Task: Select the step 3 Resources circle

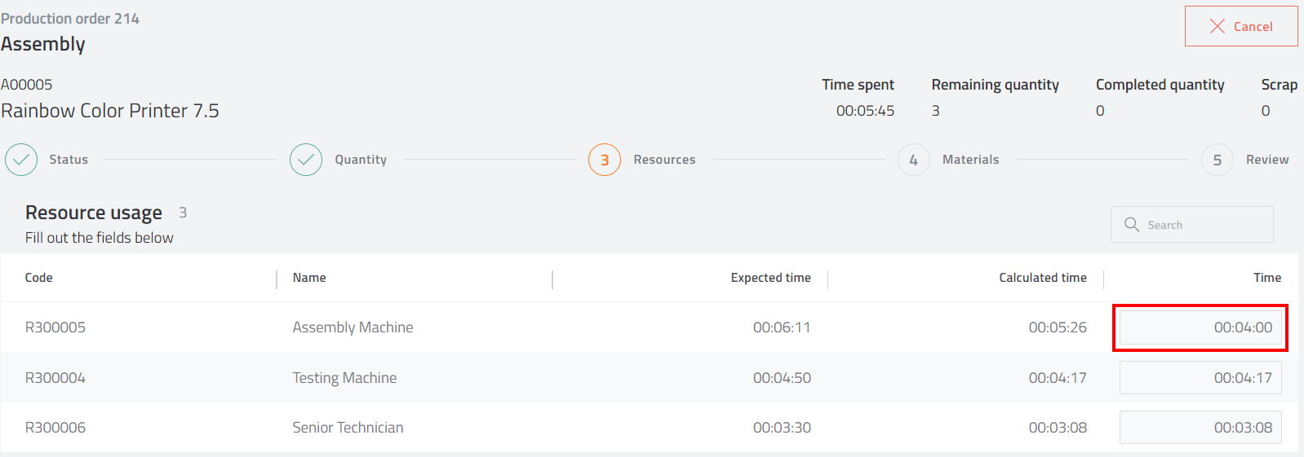Action: (605, 160)
